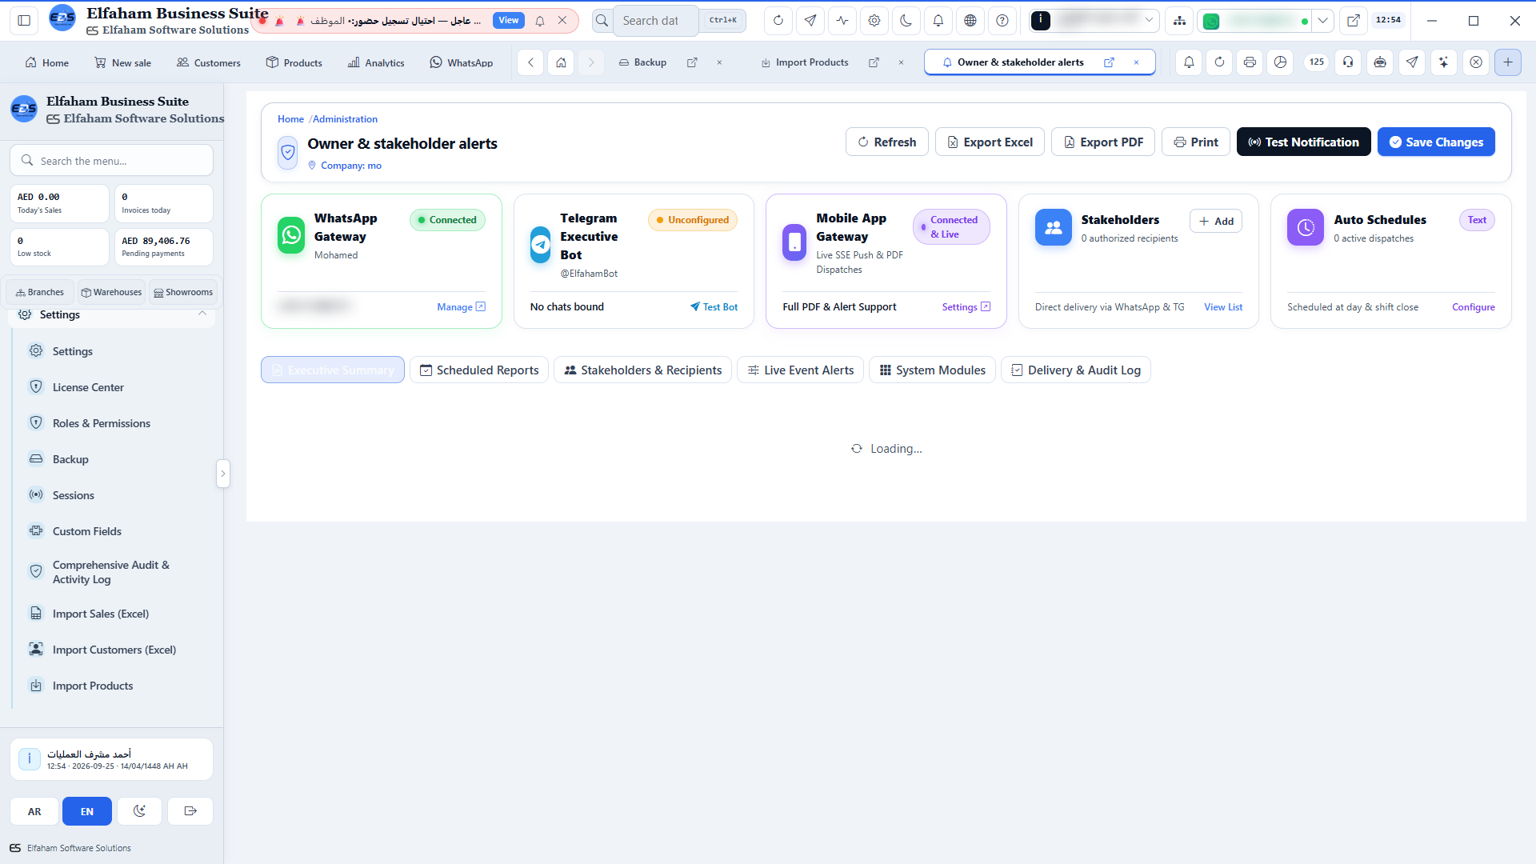Click the pie chart icon in tab bar
Image resolution: width=1536 pixels, height=864 pixels.
1280,62
